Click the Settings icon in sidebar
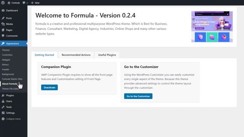 pos(3,113)
